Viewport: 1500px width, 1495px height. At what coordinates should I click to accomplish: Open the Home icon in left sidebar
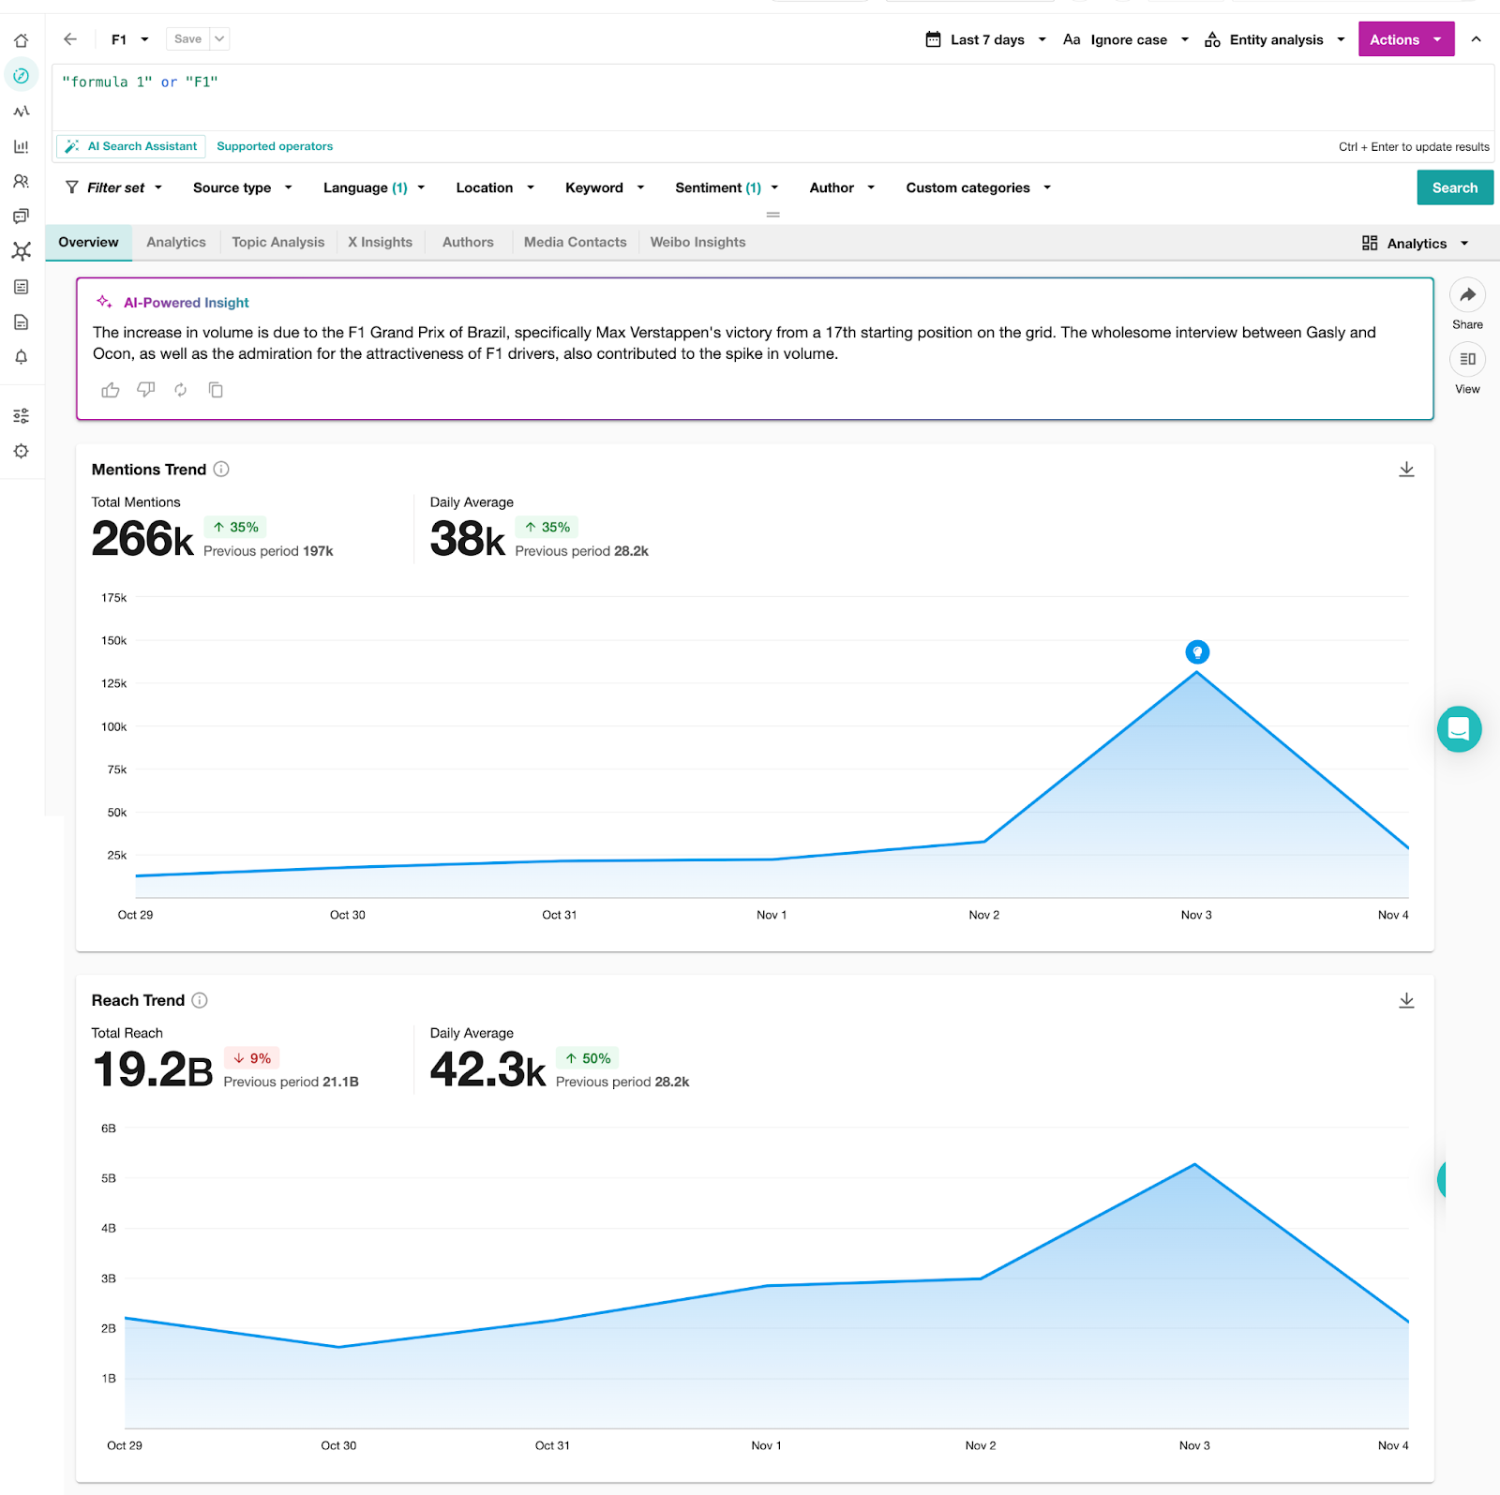pos(21,40)
